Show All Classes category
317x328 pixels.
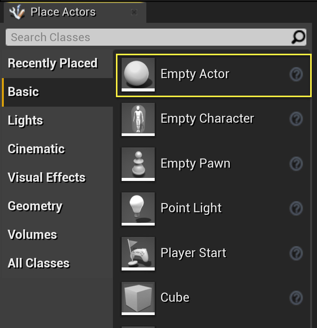tap(39, 263)
